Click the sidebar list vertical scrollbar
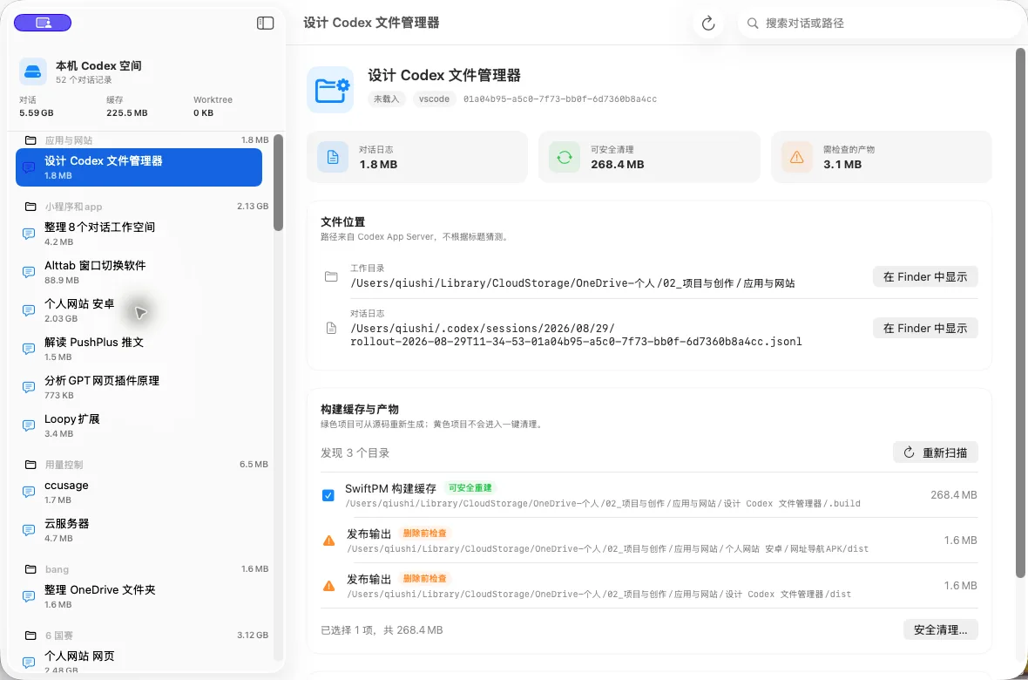The width and height of the screenshot is (1028, 680). point(278,182)
